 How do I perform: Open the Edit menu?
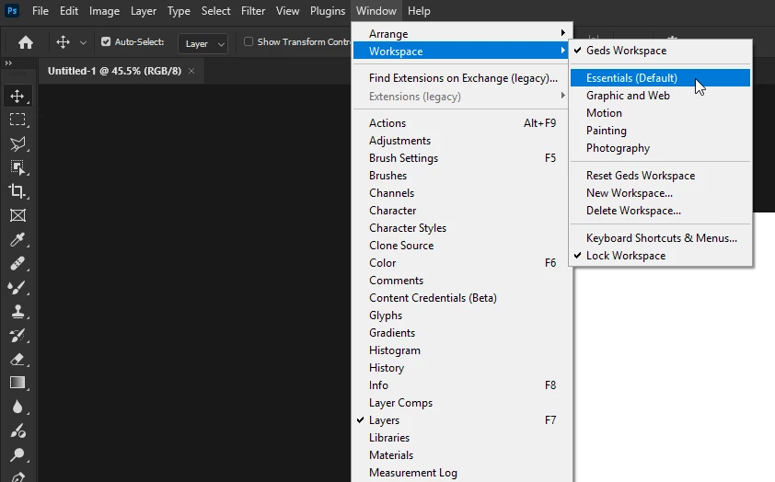[x=69, y=11]
